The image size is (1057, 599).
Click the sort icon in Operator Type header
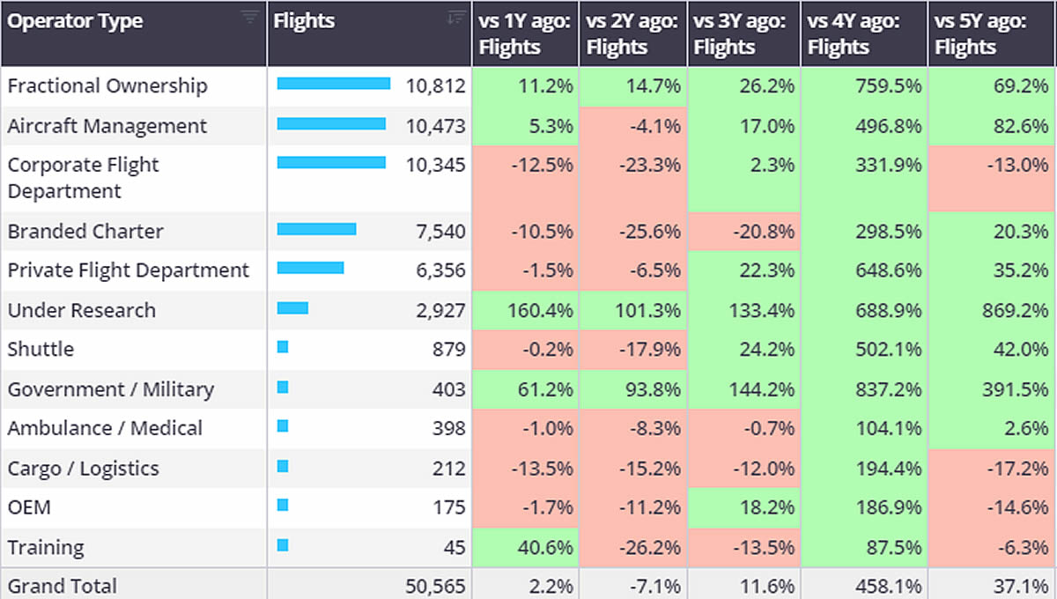click(250, 18)
